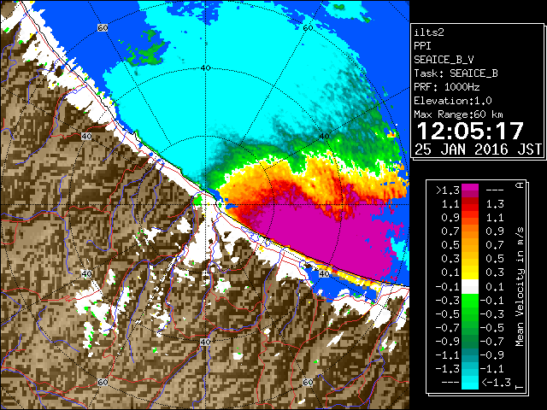Screen dimensions: 547x410
Task: Click the '<-1.3' legend value
Action: (x=497, y=383)
